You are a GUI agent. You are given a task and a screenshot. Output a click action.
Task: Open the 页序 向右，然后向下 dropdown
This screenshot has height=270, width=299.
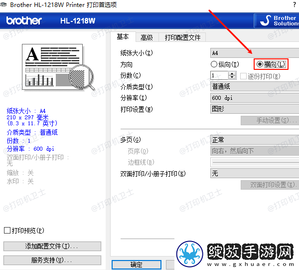[255, 151]
